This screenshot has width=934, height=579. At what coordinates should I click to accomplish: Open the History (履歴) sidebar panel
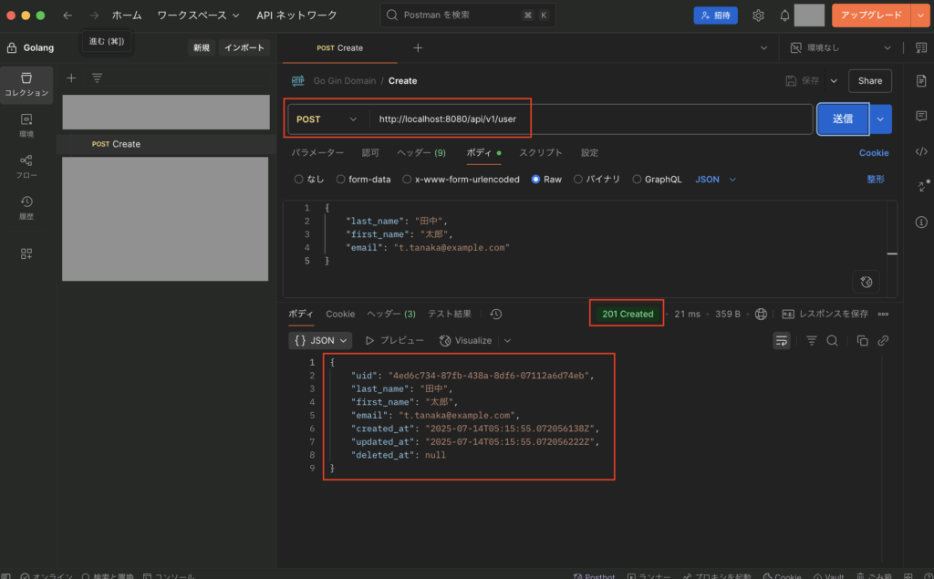26,207
